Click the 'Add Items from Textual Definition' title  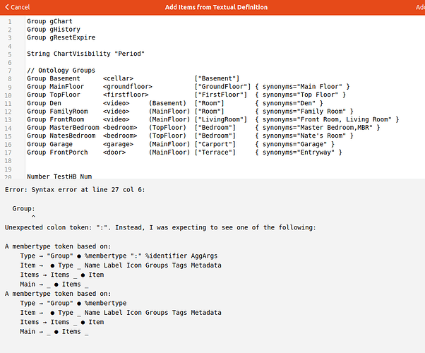point(216,7)
